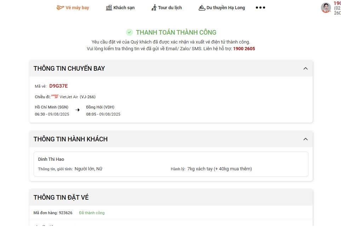341x229 pixels.
Task: Open the three-dots more menu
Action: click(x=260, y=7)
